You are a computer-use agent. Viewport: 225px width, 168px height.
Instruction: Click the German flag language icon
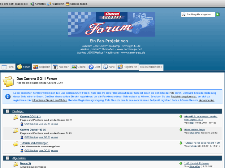[x=67, y=4]
